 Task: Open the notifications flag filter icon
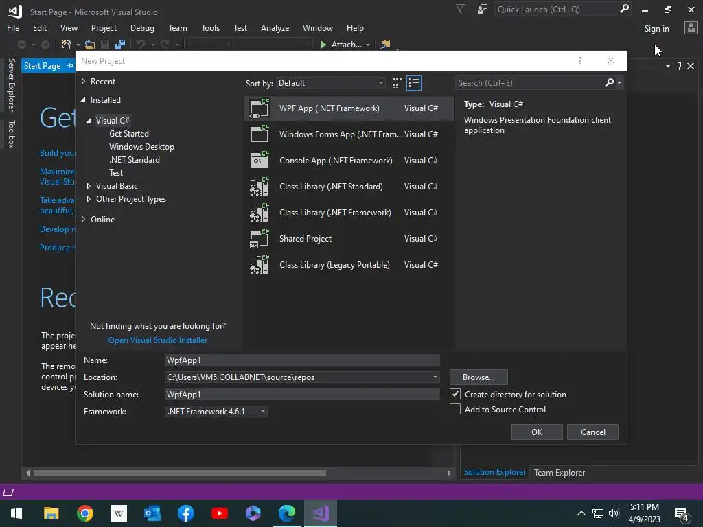pos(460,9)
